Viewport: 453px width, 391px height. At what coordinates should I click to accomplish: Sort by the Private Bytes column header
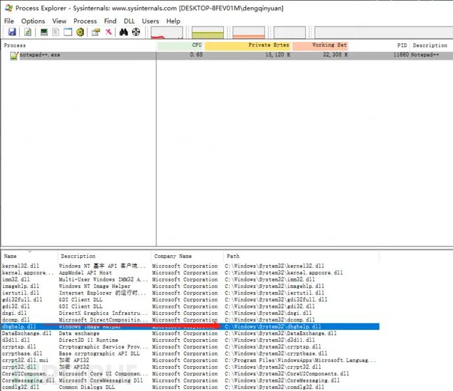tap(248, 45)
